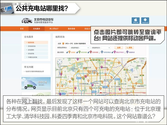Select 充电站信息 in the sidebar menu

[x=36, y=46]
